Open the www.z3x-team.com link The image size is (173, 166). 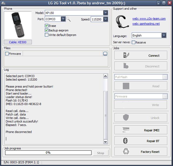149,19
